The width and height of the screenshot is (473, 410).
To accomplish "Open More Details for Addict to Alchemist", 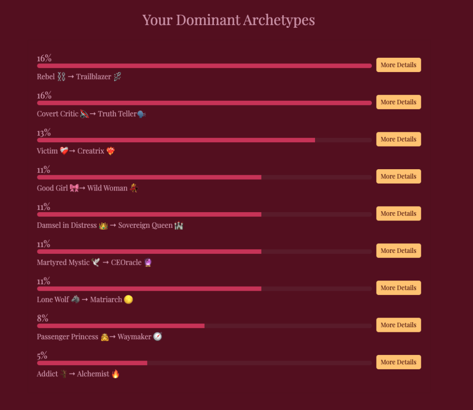I will (398, 362).
